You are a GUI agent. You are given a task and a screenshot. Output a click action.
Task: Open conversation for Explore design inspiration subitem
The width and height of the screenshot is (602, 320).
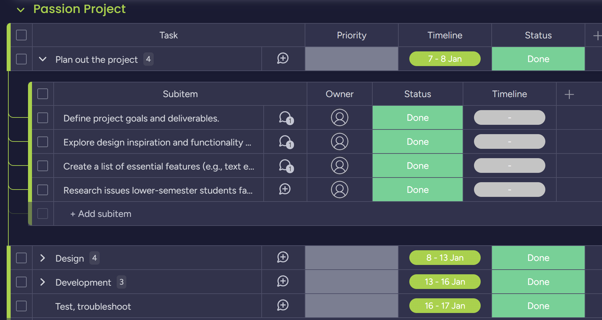[286, 142]
